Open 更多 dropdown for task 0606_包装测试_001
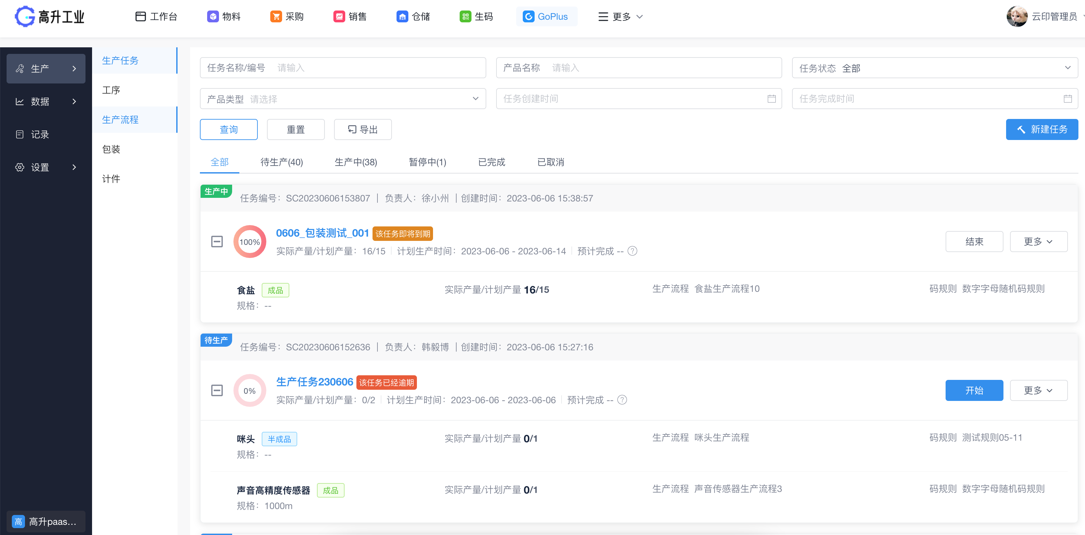Viewport: 1085px width, 535px height. [x=1038, y=242]
